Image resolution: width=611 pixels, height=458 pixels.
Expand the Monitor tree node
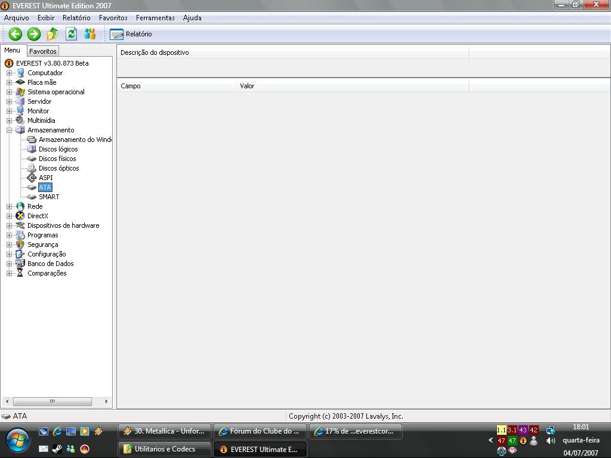coord(9,111)
